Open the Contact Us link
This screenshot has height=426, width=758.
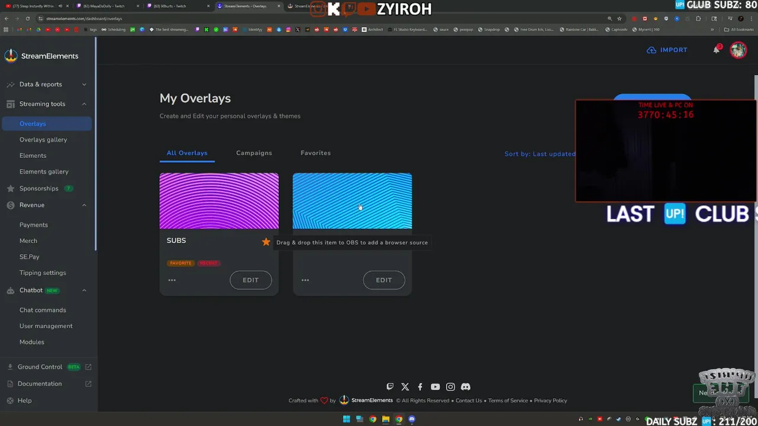tap(468, 401)
